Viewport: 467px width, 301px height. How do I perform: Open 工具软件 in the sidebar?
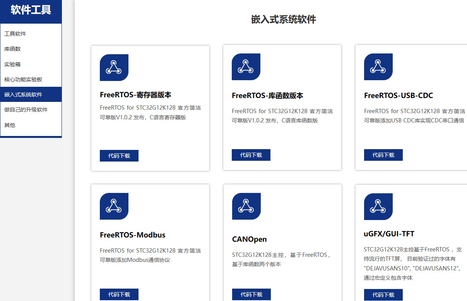coord(31,34)
